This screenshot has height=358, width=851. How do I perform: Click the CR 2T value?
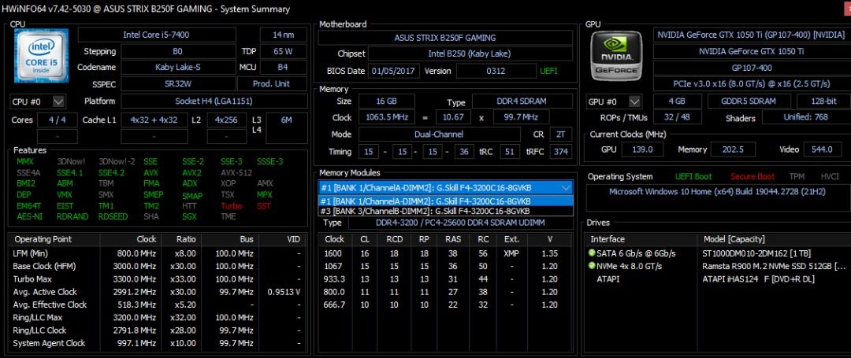pyautogui.click(x=561, y=135)
